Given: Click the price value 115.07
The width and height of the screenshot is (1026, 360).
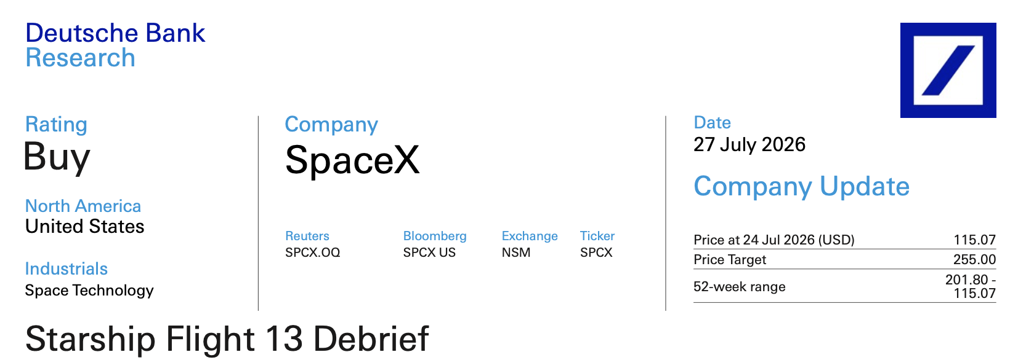Looking at the screenshot, I should pos(974,240).
